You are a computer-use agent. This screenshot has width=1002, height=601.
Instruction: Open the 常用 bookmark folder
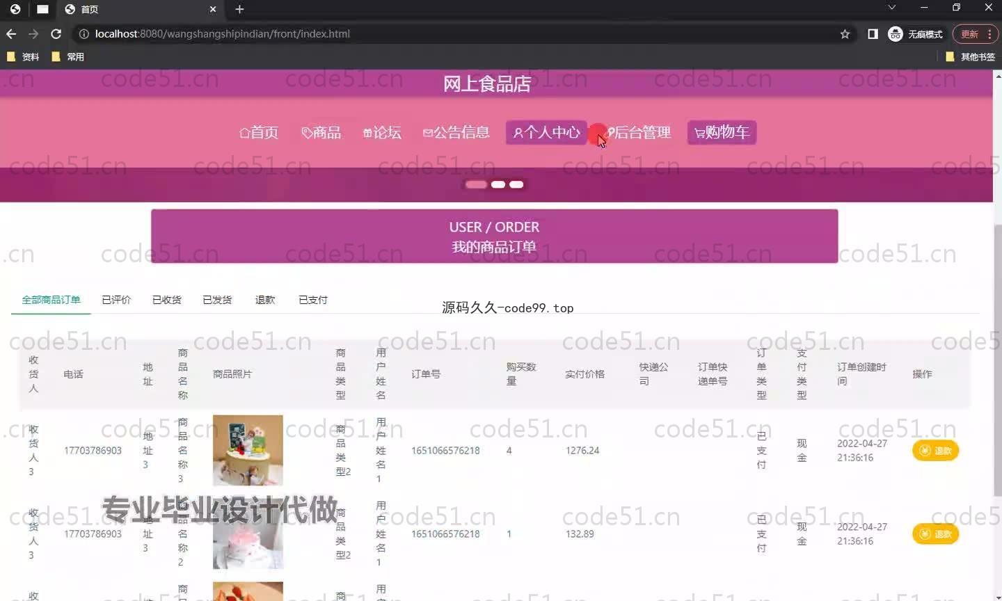pos(68,56)
